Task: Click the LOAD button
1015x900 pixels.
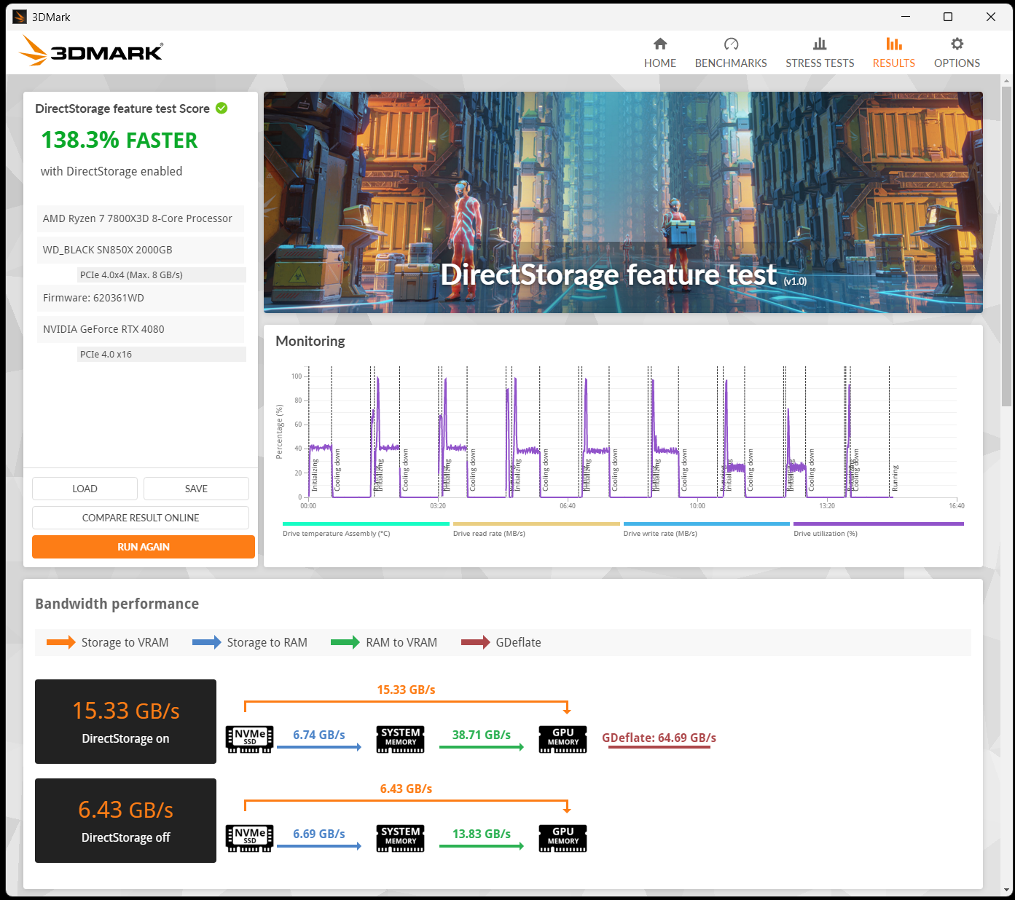Action: coord(85,489)
